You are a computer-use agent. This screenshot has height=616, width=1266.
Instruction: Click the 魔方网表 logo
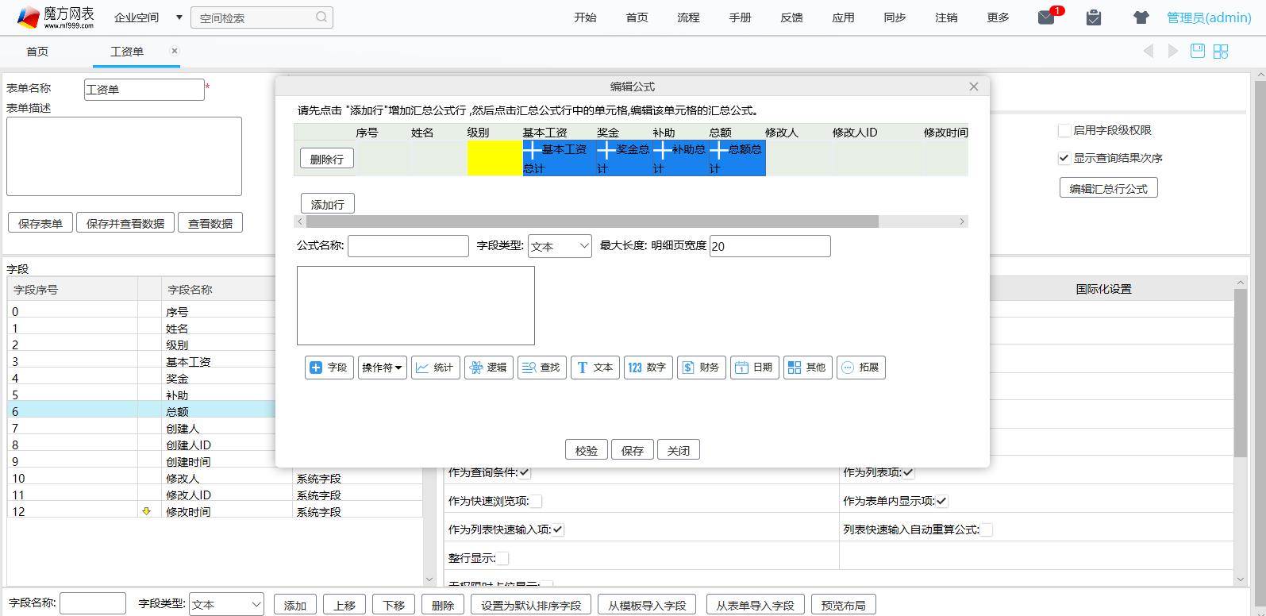click(56, 17)
